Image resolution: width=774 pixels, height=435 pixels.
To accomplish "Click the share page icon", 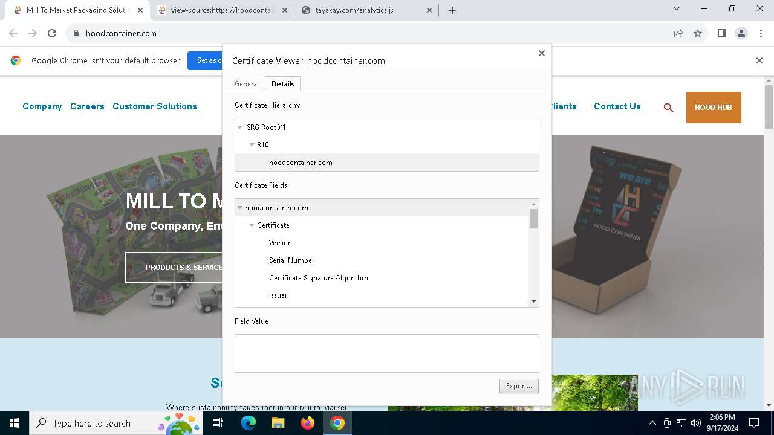I will pyautogui.click(x=678, y=33).
